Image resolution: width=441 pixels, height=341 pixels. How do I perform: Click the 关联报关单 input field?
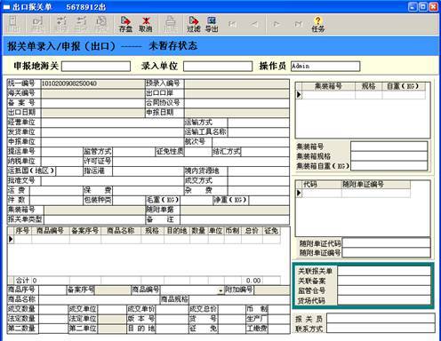pyautogui.click(x=384, y=271)
